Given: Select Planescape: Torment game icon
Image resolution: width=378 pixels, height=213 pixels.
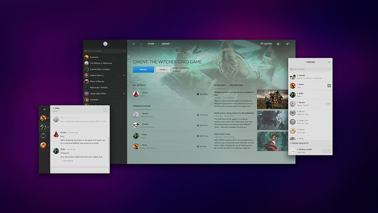Looking at the screenshot, I should coord(87,87).
